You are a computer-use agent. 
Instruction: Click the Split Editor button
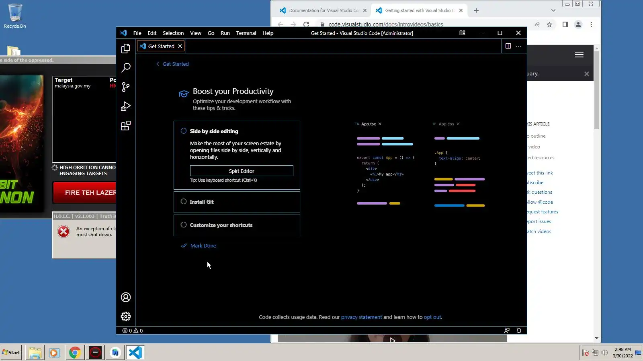242,171
